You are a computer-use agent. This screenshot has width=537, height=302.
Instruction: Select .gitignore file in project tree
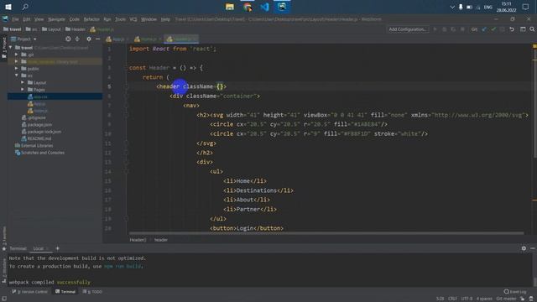click(34, 117)
